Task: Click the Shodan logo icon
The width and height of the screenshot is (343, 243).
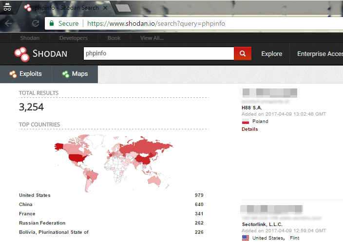Action: [x=21, y=54]
